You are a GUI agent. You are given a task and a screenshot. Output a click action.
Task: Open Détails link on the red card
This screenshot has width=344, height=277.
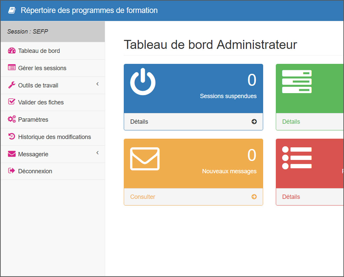291,197
